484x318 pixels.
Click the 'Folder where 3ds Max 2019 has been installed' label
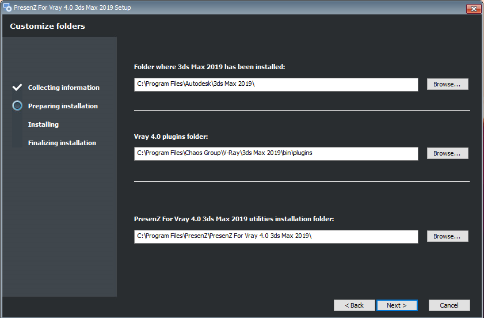coord(209,67)
